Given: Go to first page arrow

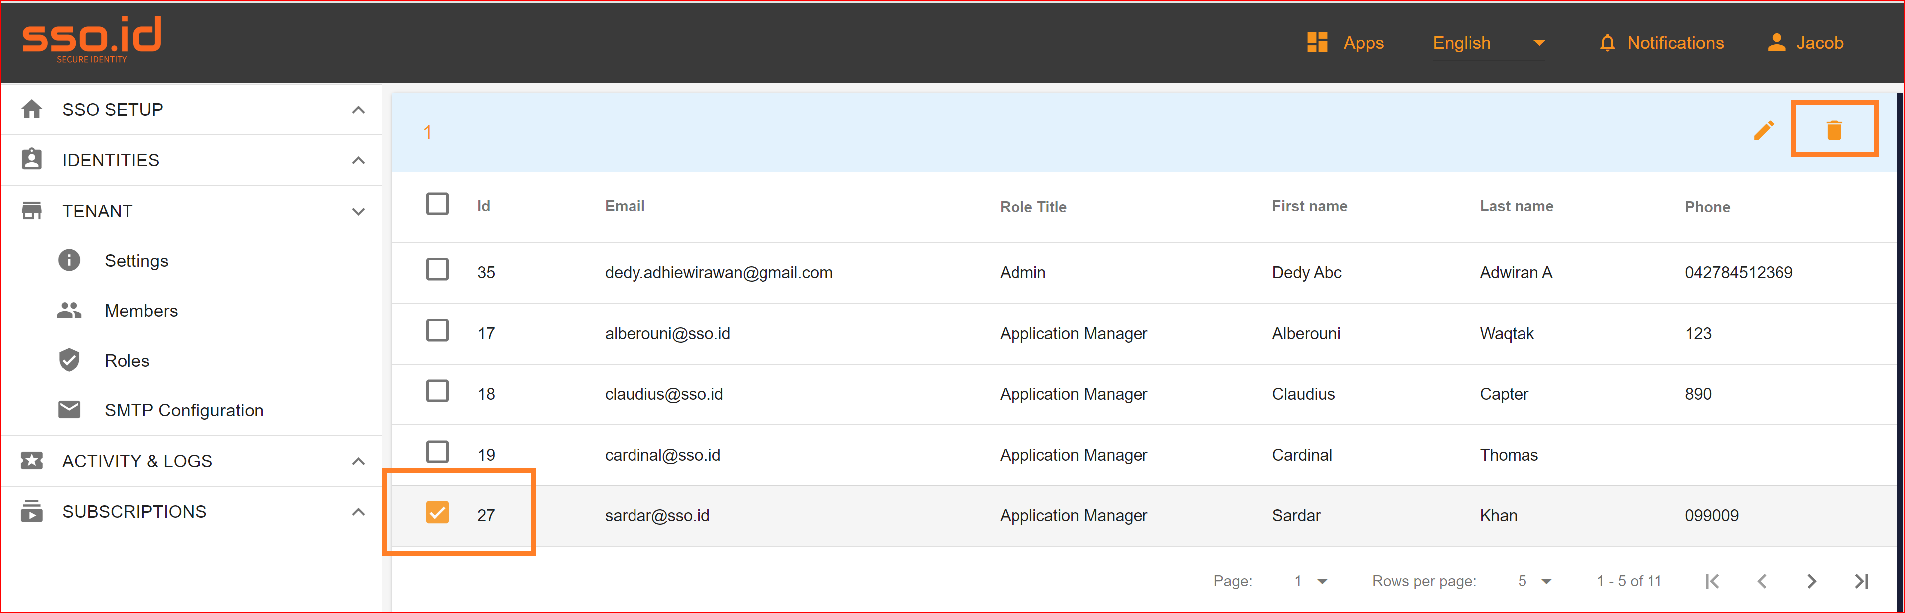Looking at the screenshot, I should [1711, 581].
